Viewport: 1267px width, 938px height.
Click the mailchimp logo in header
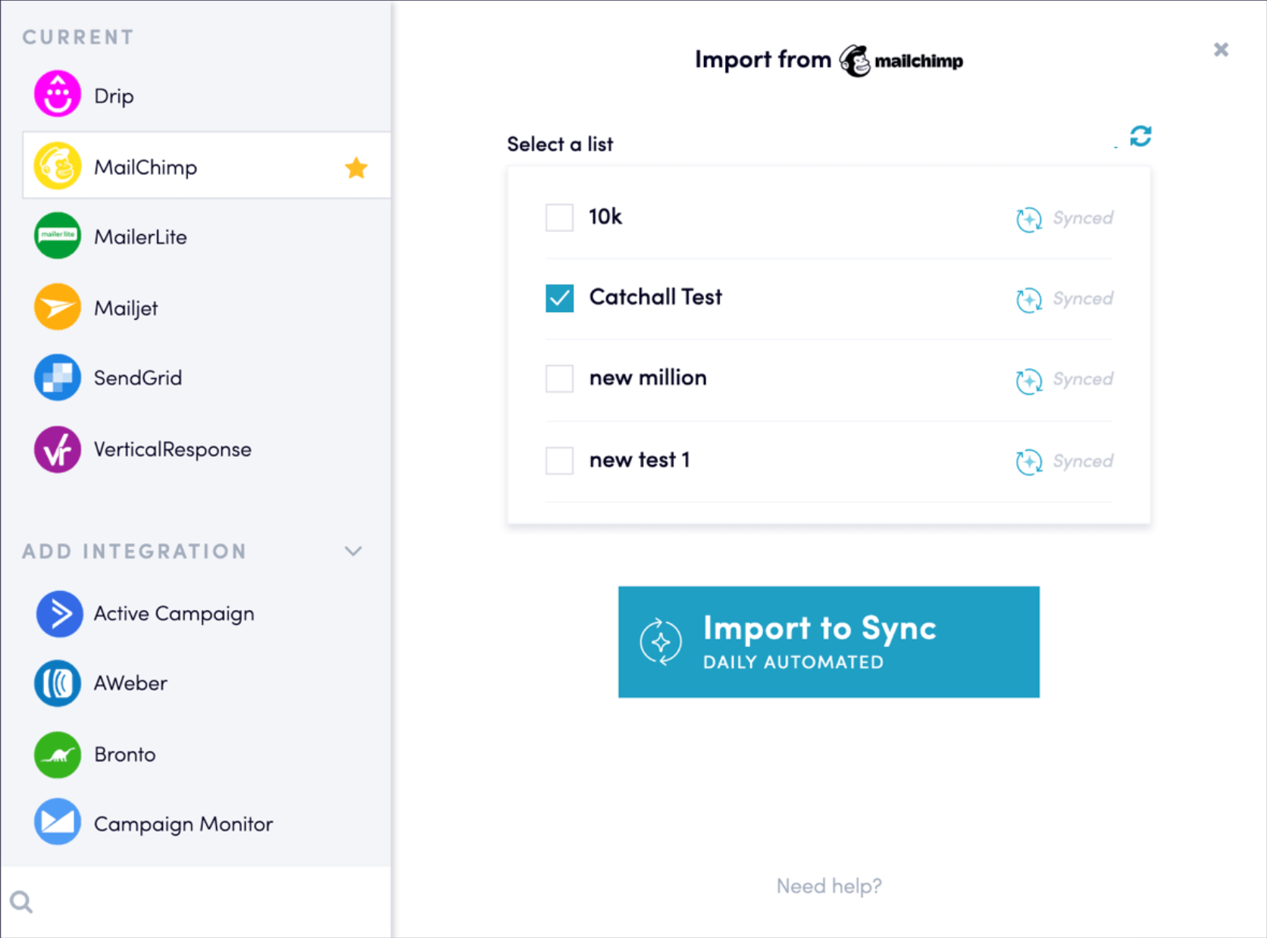[x=901, y=61]
